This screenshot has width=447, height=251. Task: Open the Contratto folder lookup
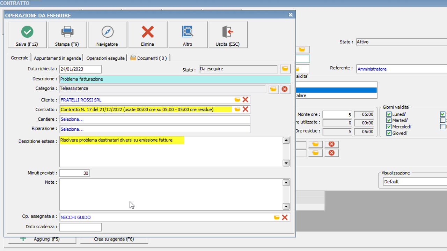pos(237,109)
